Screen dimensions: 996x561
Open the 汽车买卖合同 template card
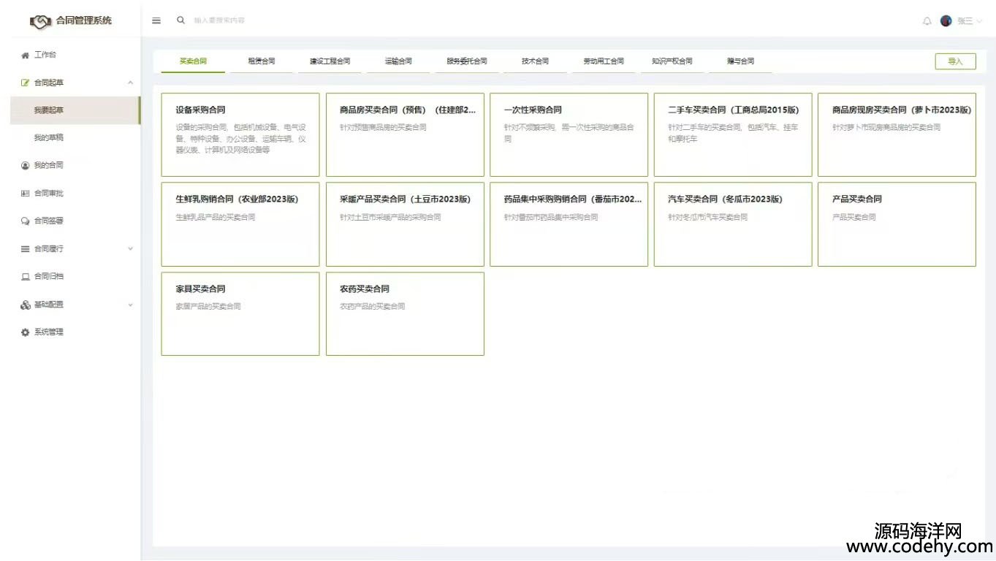pos(733,224)
